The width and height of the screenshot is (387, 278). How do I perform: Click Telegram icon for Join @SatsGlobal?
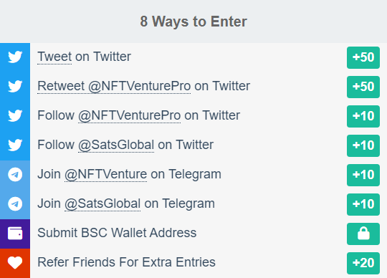click(15, 203)
